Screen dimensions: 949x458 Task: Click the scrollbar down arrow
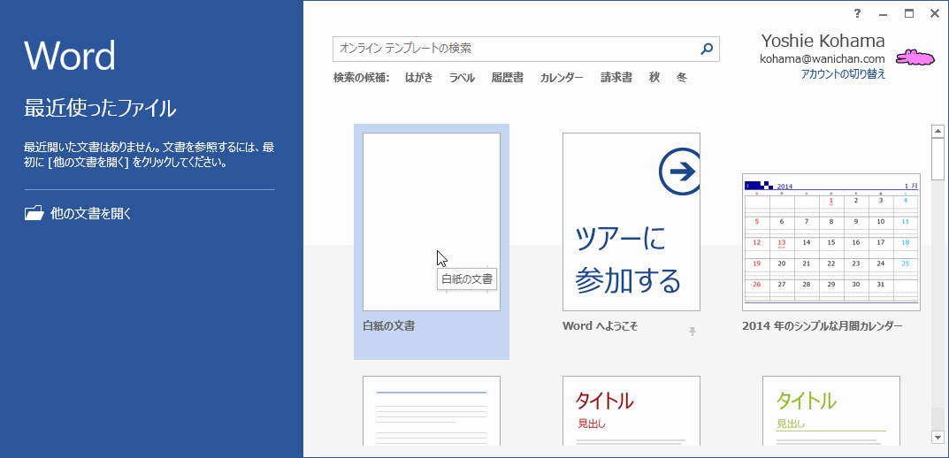tap(938, 437)
